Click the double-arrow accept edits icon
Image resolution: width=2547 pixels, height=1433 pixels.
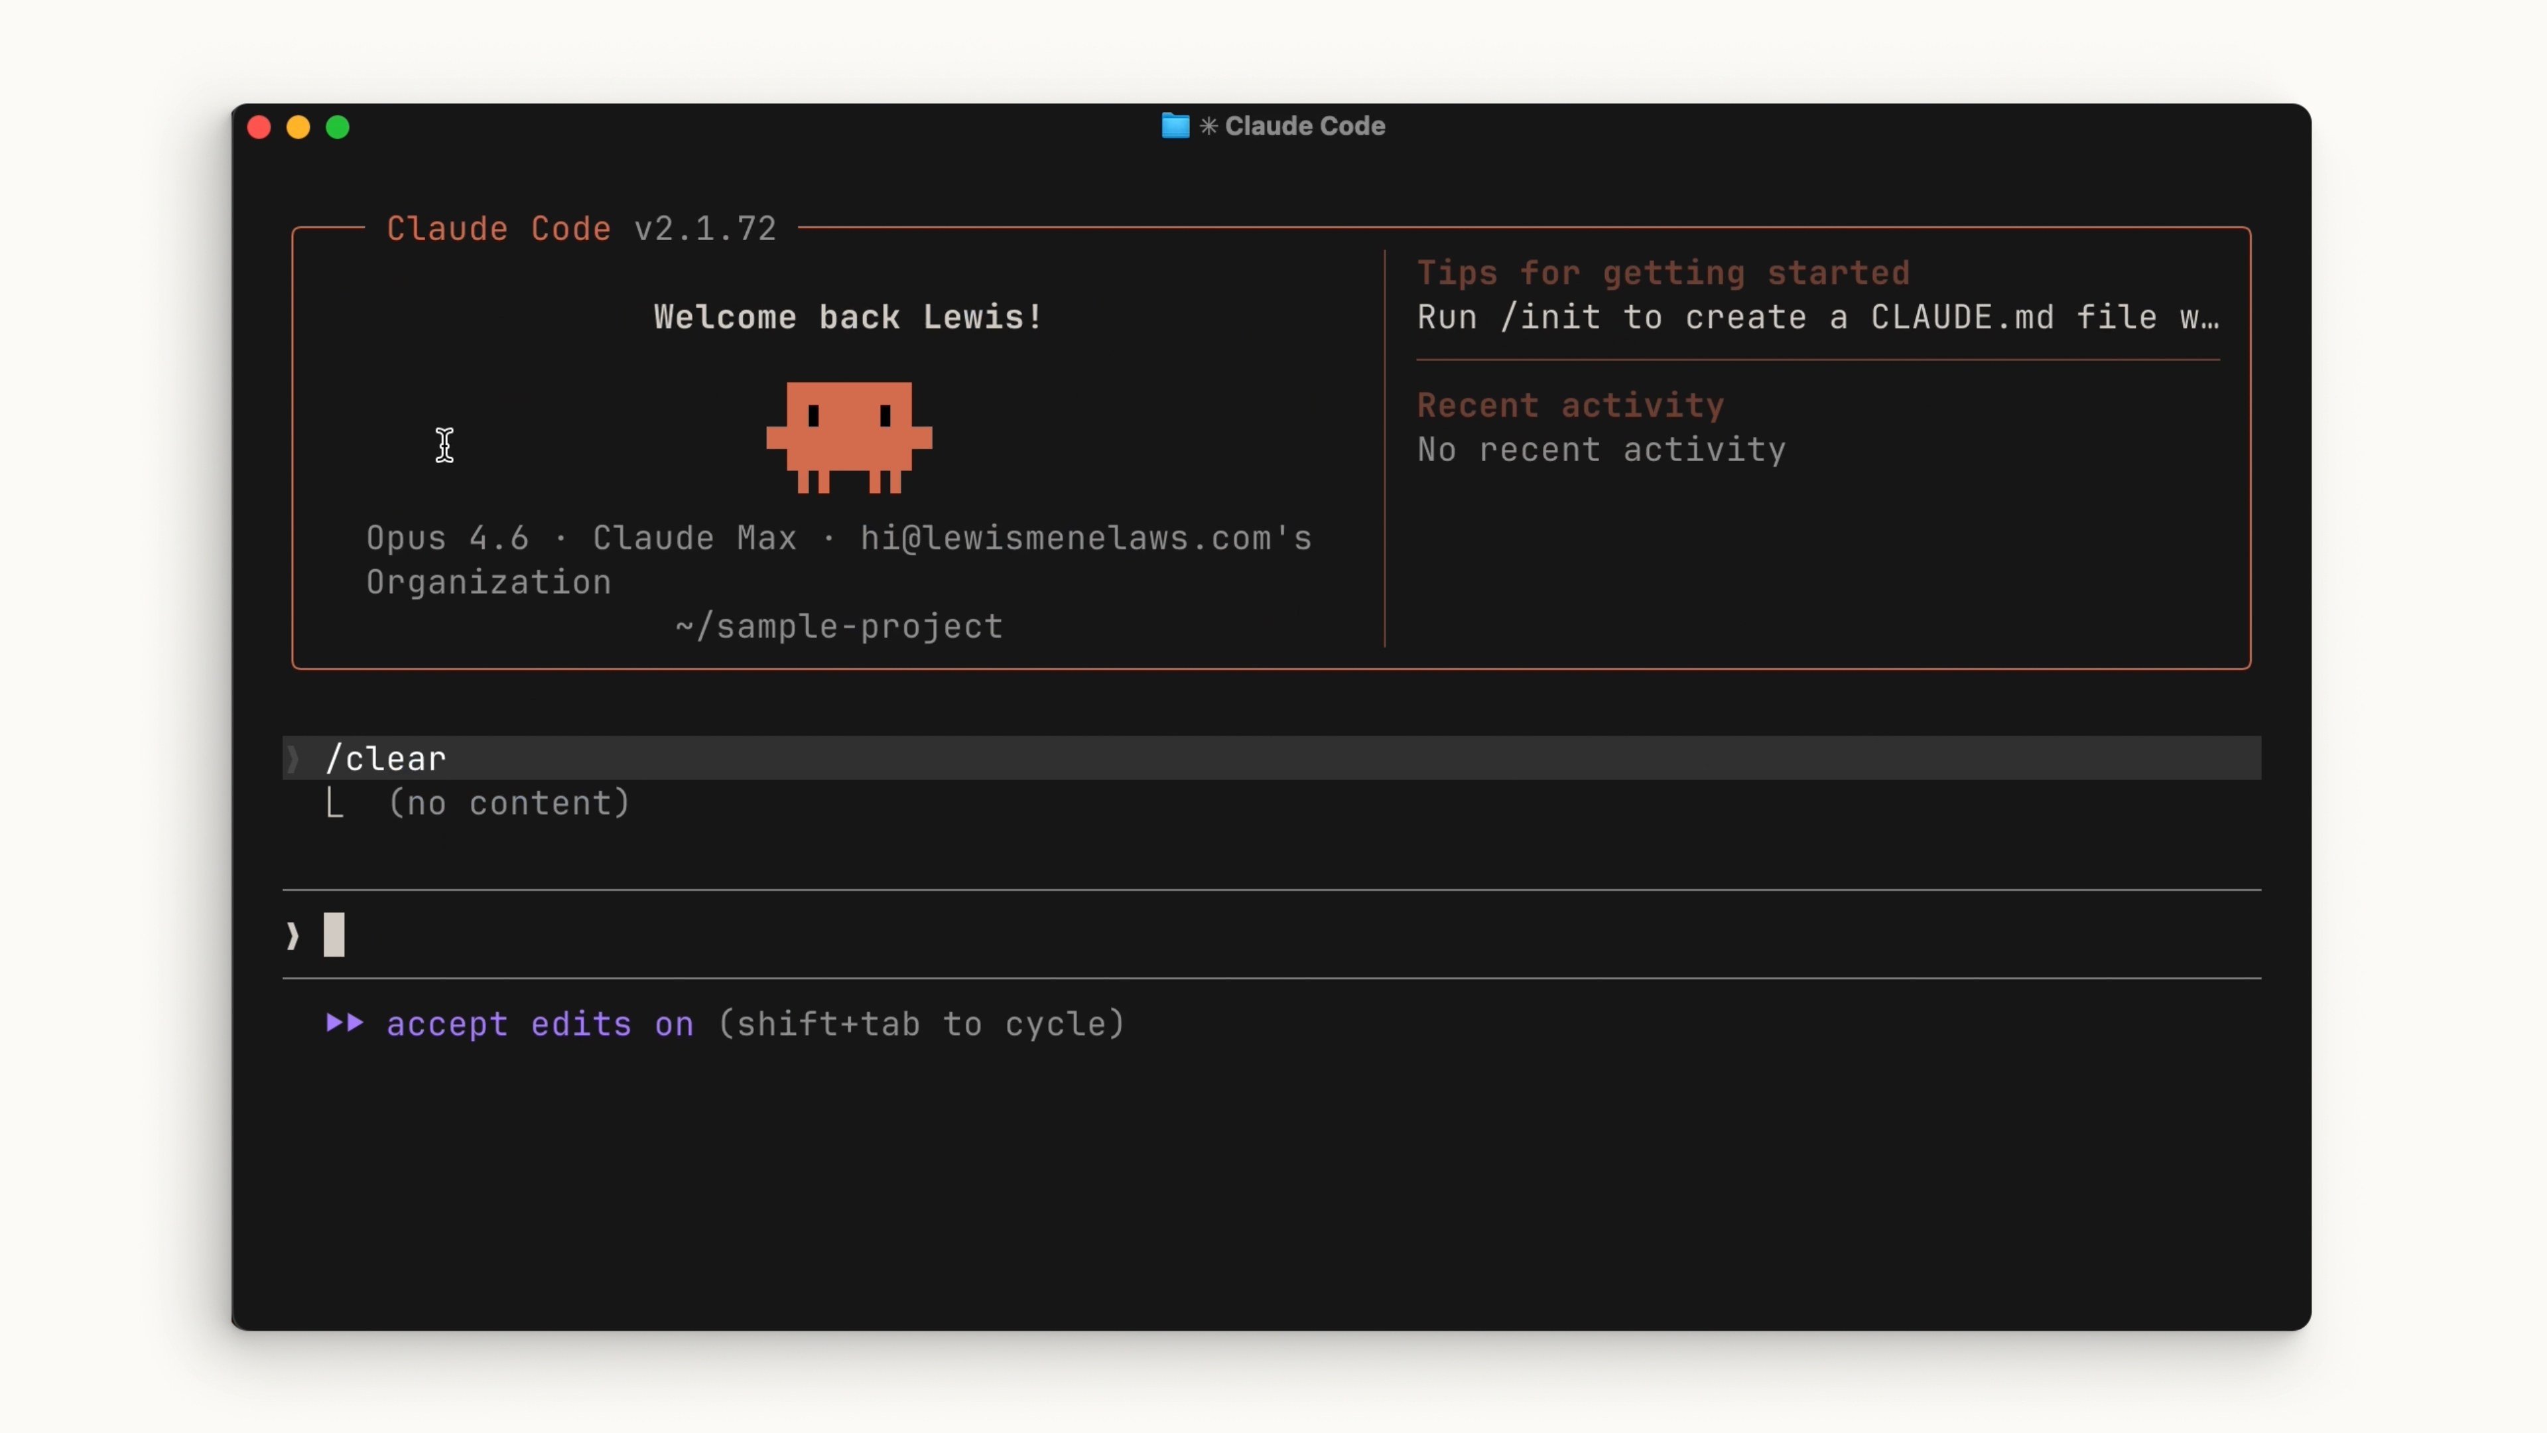[345, 1022]
